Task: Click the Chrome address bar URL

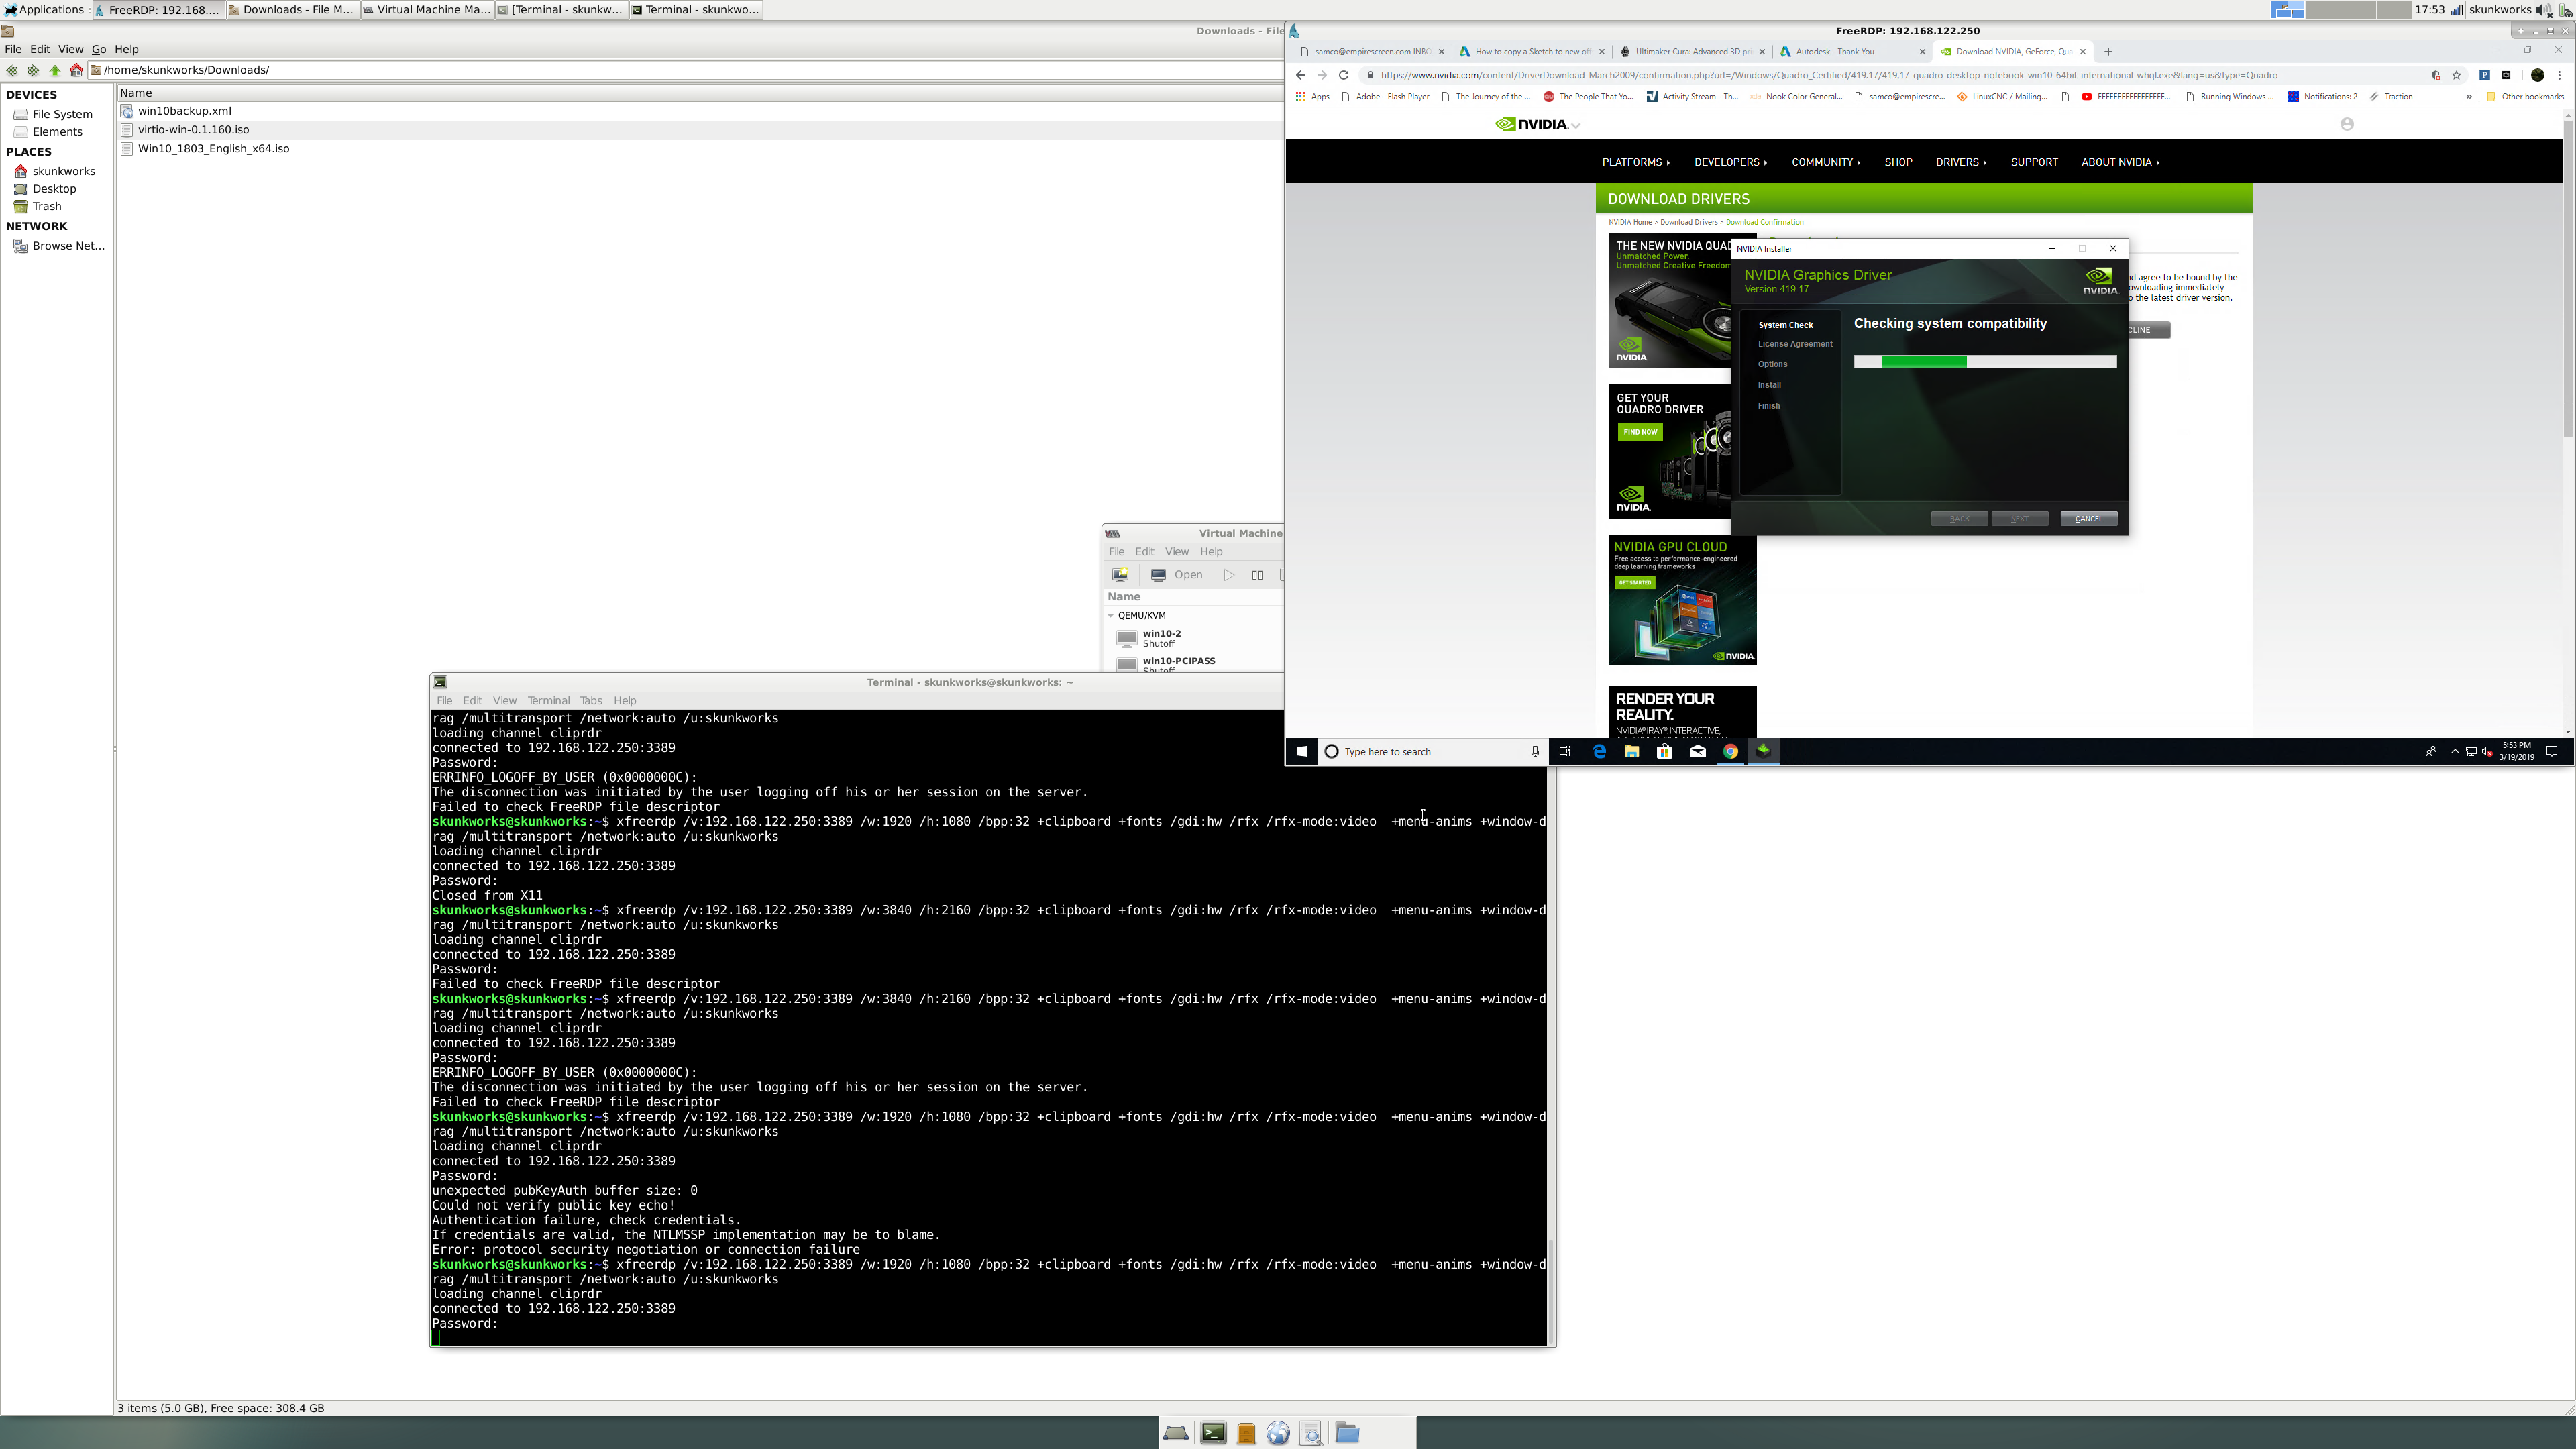Action: 1828,75
